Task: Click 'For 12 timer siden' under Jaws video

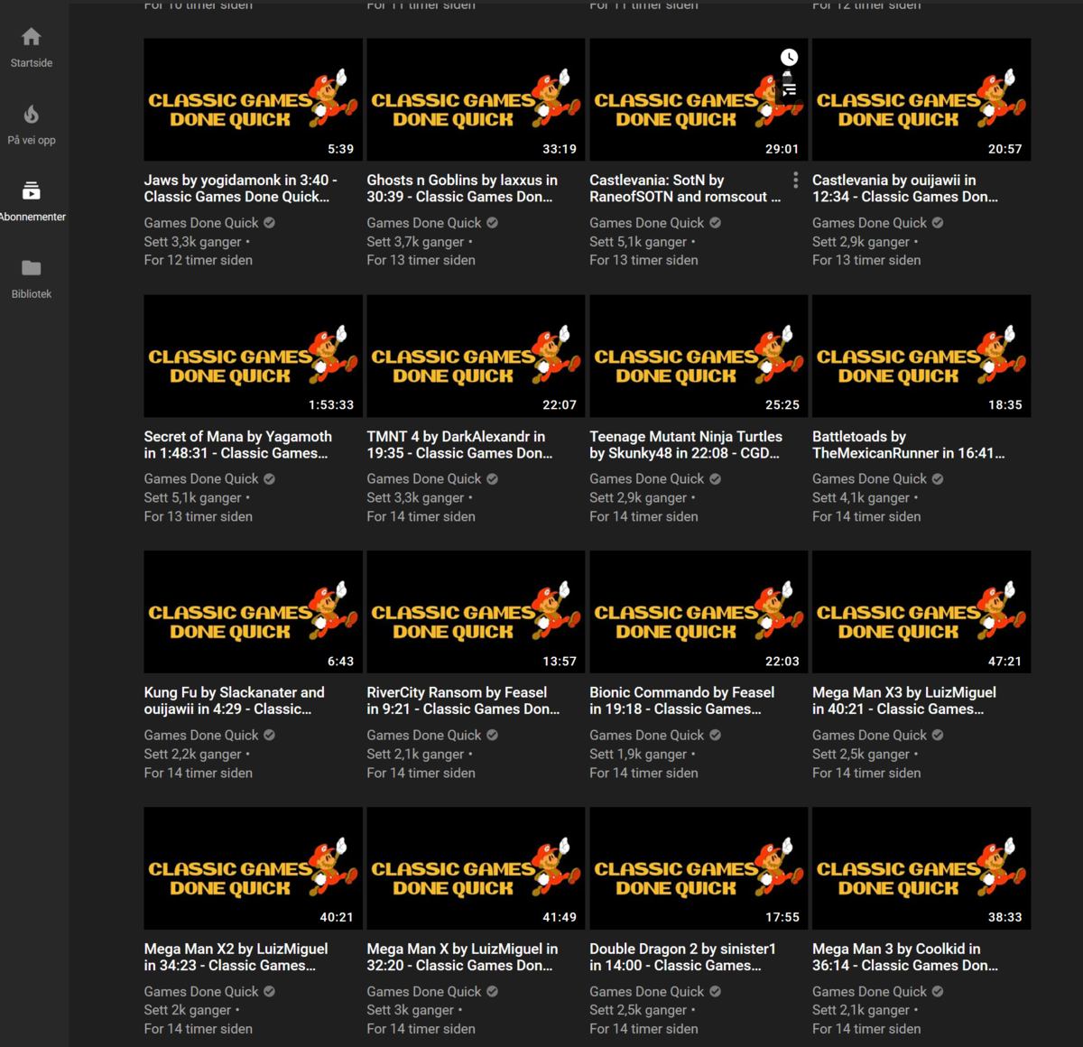Action: point(199,261)
